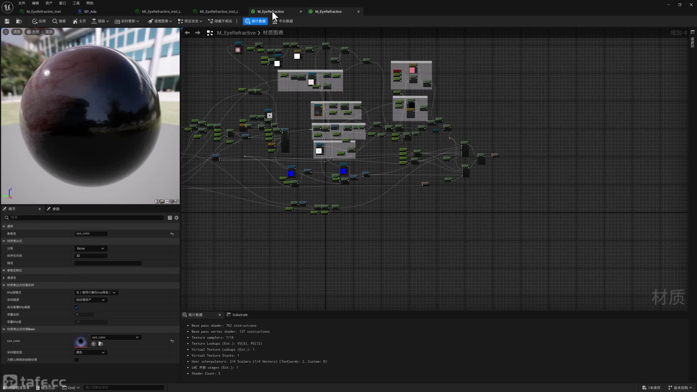The height and width of the screenshot is (392, 697).
Task: Click the details panel search field
Action: [84, 218]
